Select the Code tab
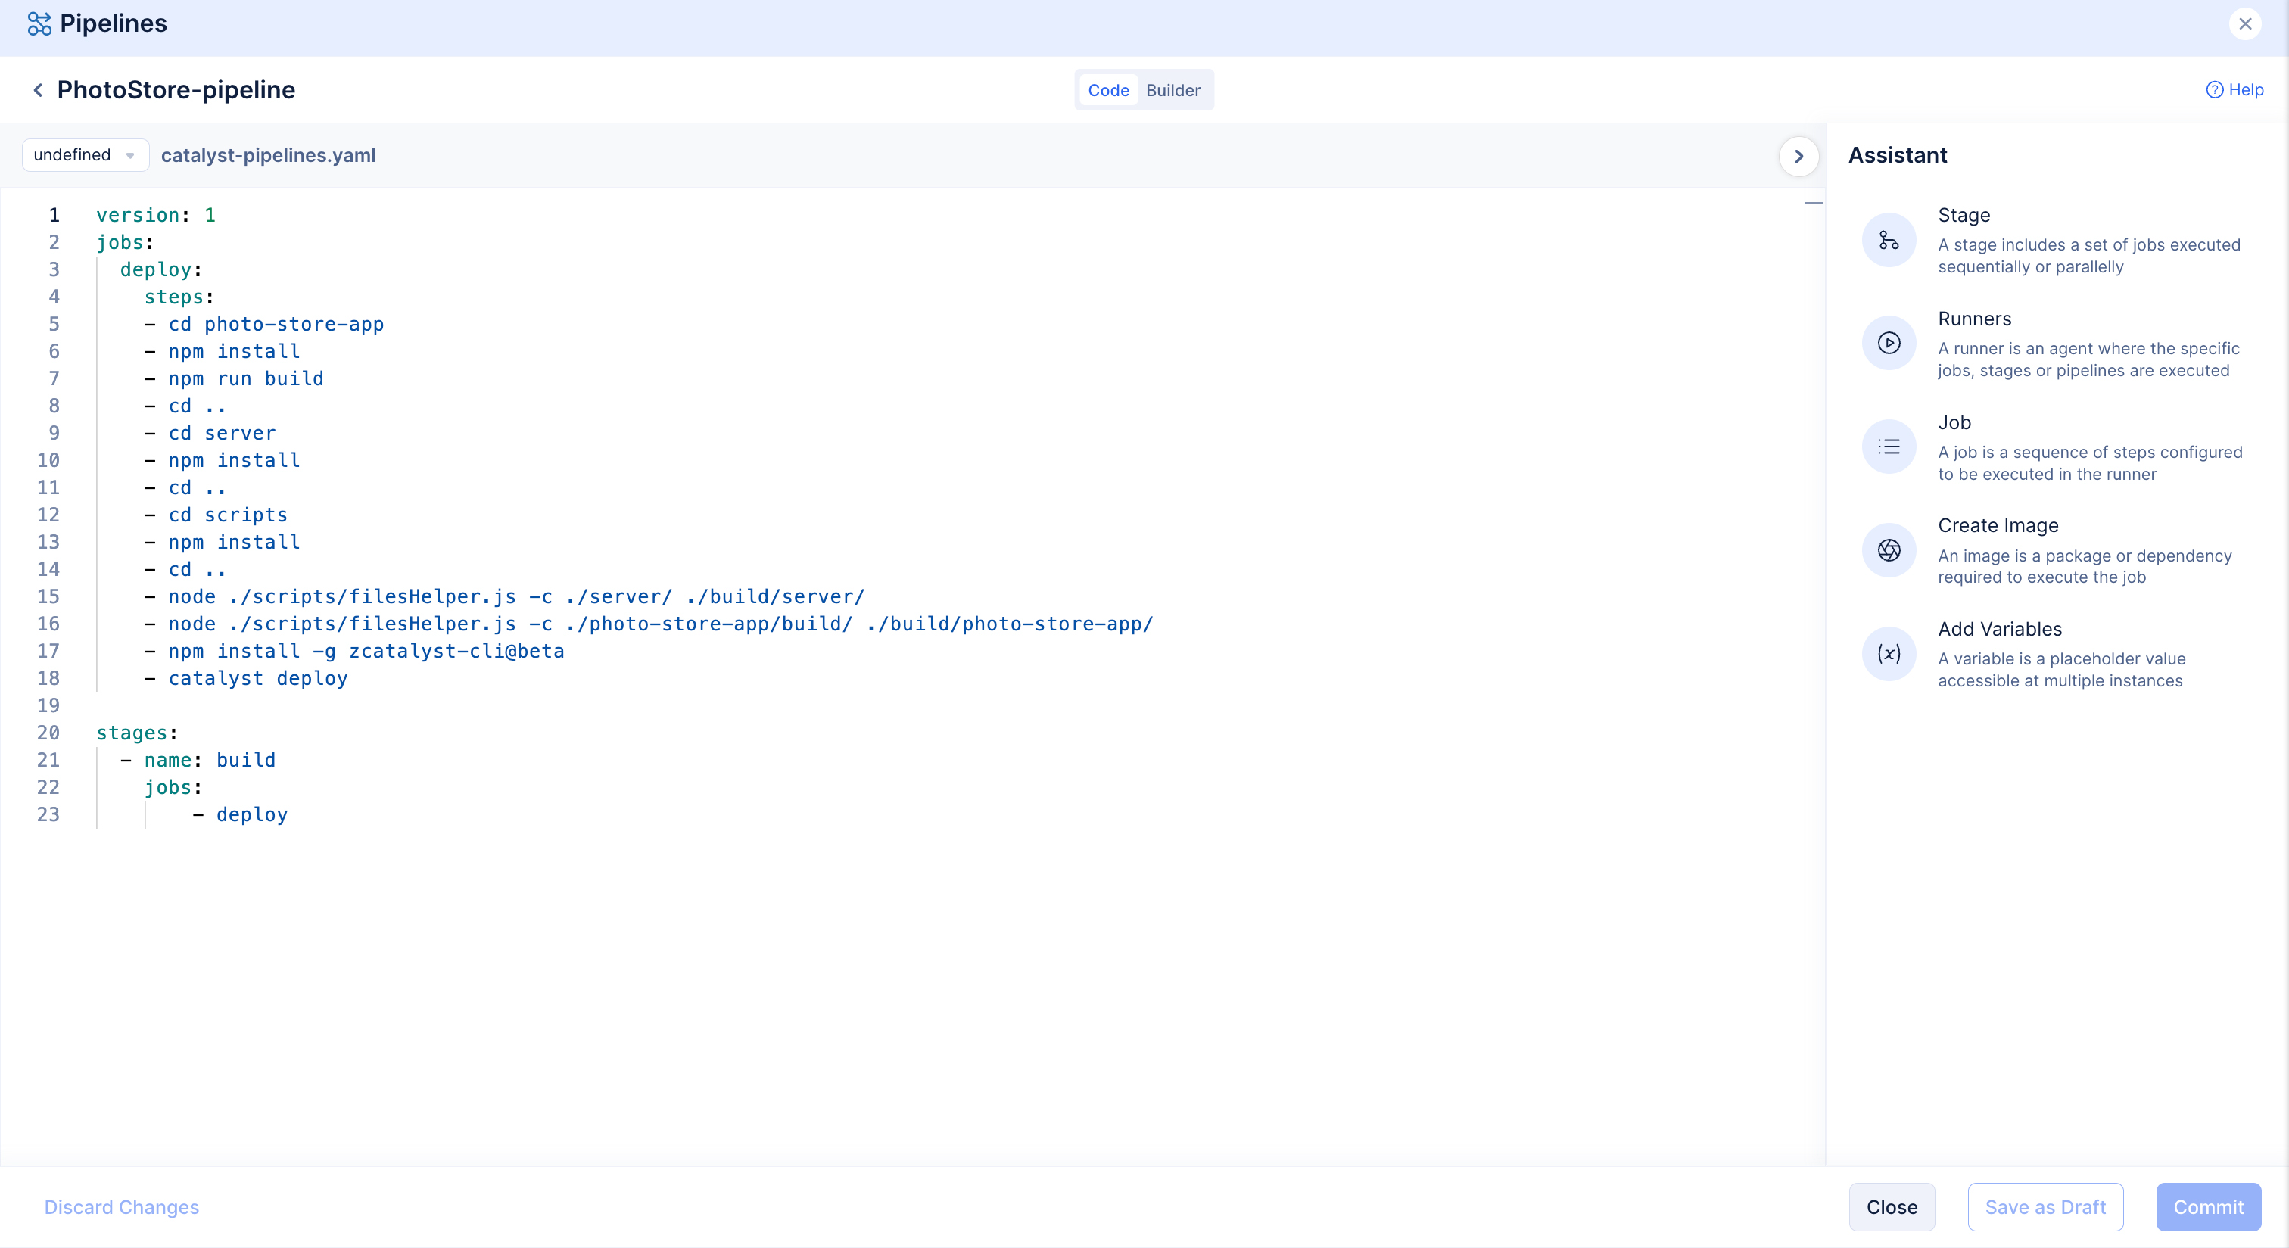Screen dimensions: 2289x1248 click(x=1107, y=90)
